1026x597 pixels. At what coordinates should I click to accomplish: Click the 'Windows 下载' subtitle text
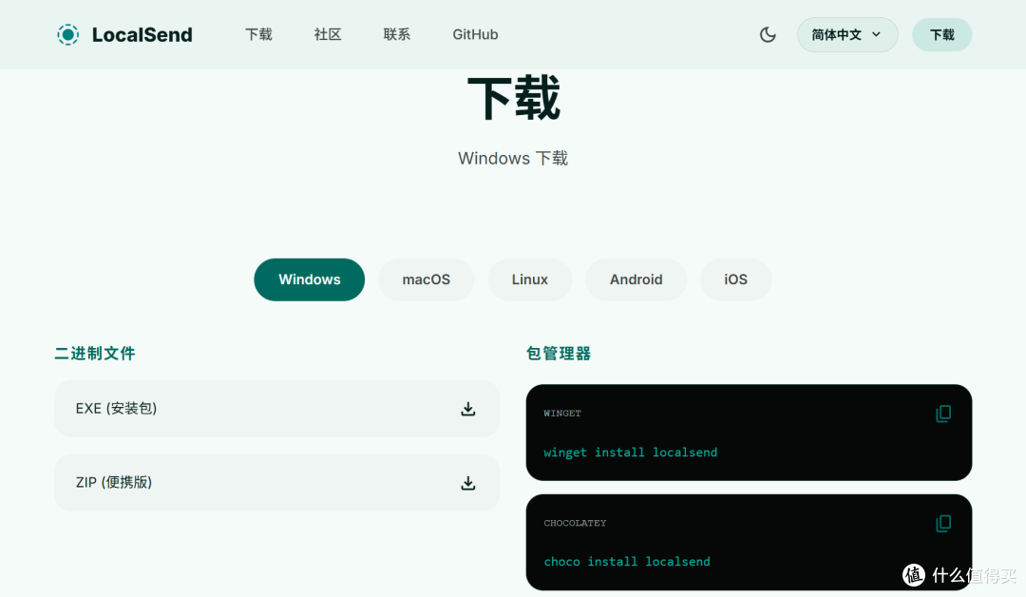513,159
